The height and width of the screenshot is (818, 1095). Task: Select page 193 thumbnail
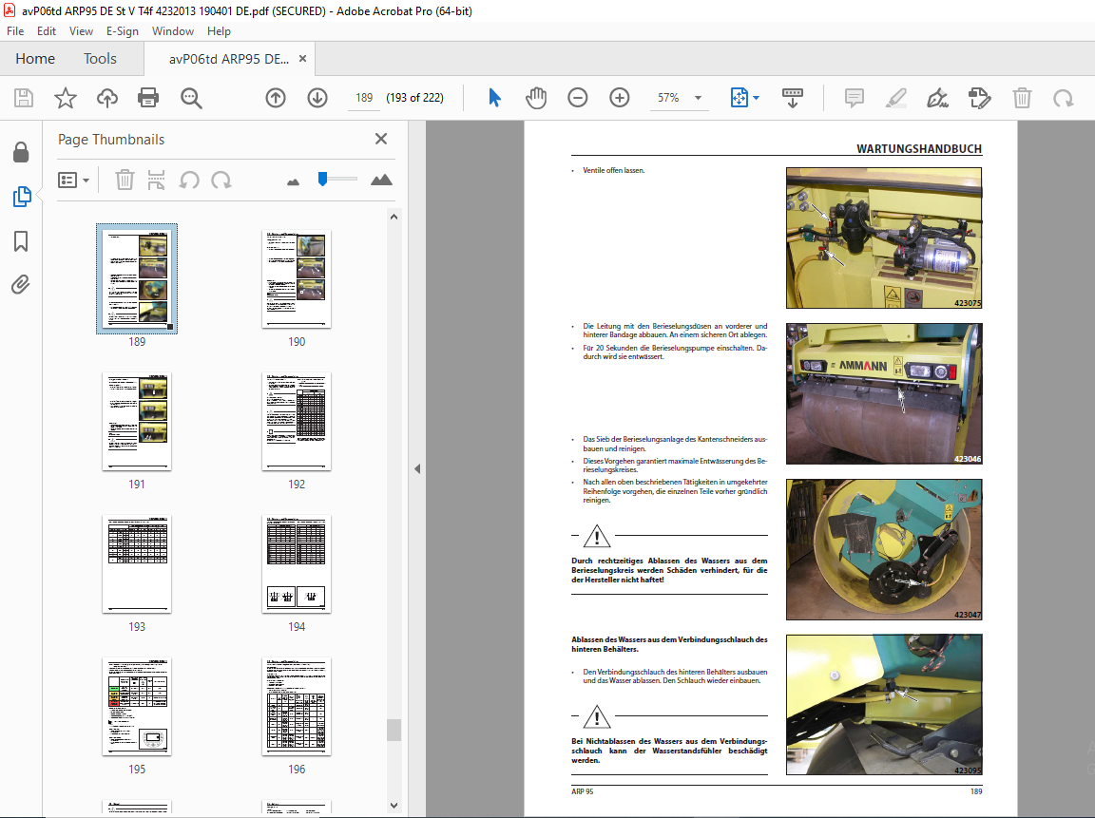[x=137, y=564]
